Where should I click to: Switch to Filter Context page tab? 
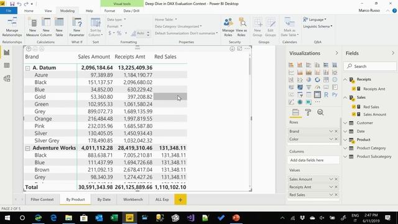tap(42, 200)
